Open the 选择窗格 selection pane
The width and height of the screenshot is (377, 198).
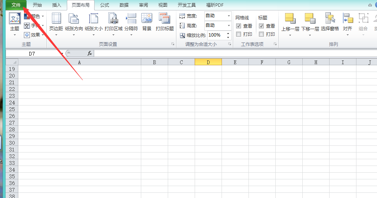pyautogui.click(x=330, y=22)
